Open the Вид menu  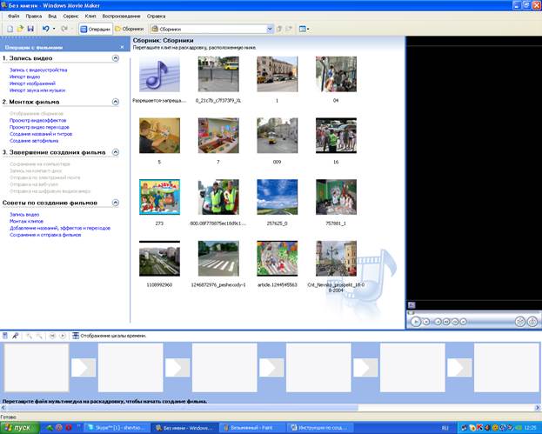click(x=52, y=17)
